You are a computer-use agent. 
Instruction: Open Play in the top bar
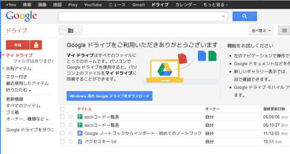click(73, 5)
